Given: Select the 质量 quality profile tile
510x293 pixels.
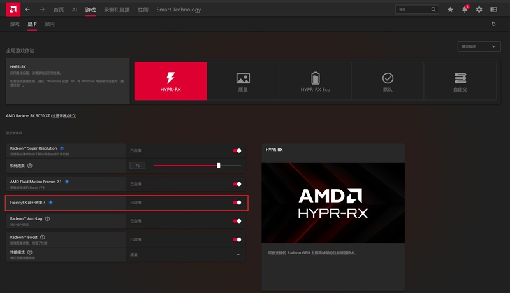Looking at the screenshot, I should 243,81.
